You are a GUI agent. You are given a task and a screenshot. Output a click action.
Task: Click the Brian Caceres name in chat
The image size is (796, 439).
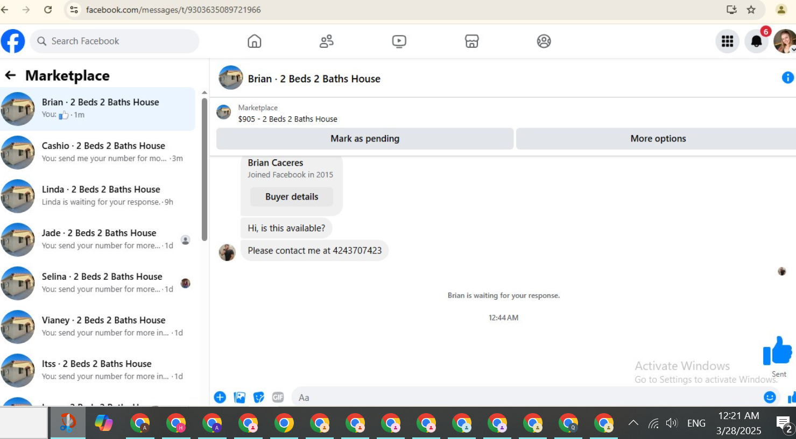point(276,162)
